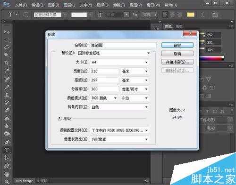
Task: Open the 背景内容 dropdown showing 白色
Action: click(x=119, y=107)
